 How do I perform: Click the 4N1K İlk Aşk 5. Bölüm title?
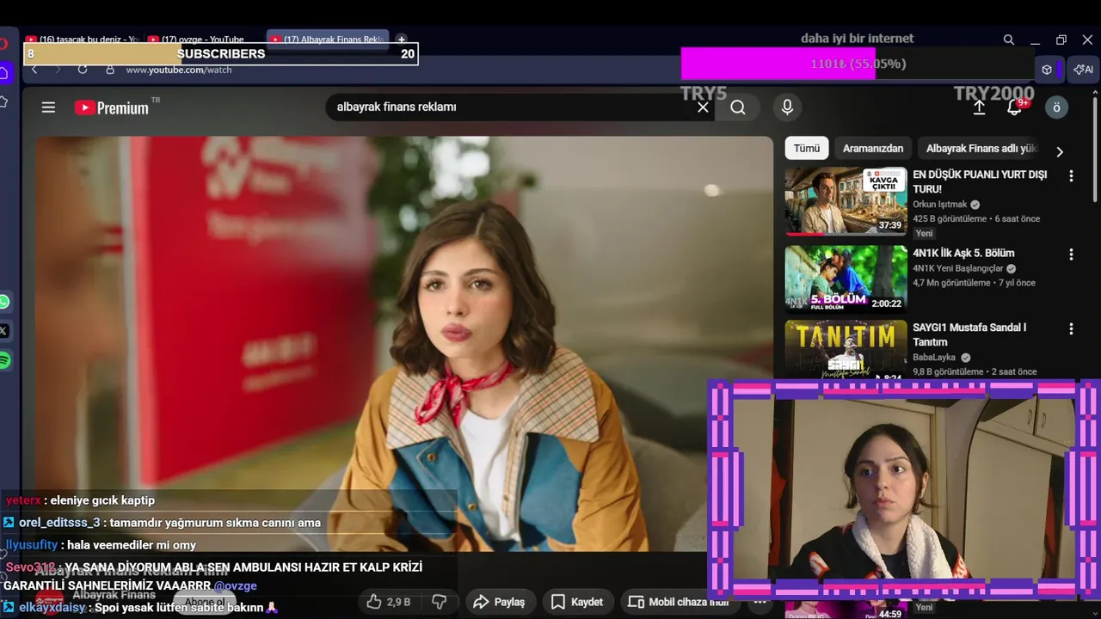(963, 254)
